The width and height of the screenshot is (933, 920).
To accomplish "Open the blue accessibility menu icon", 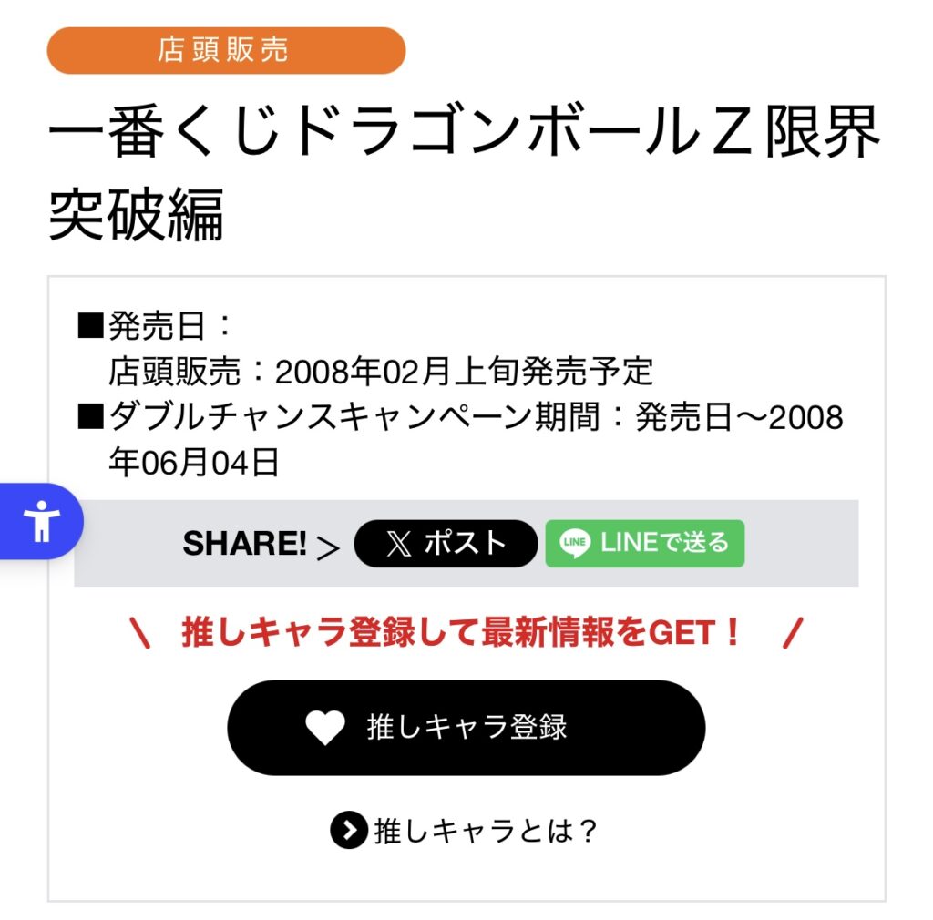I will 42,521.
